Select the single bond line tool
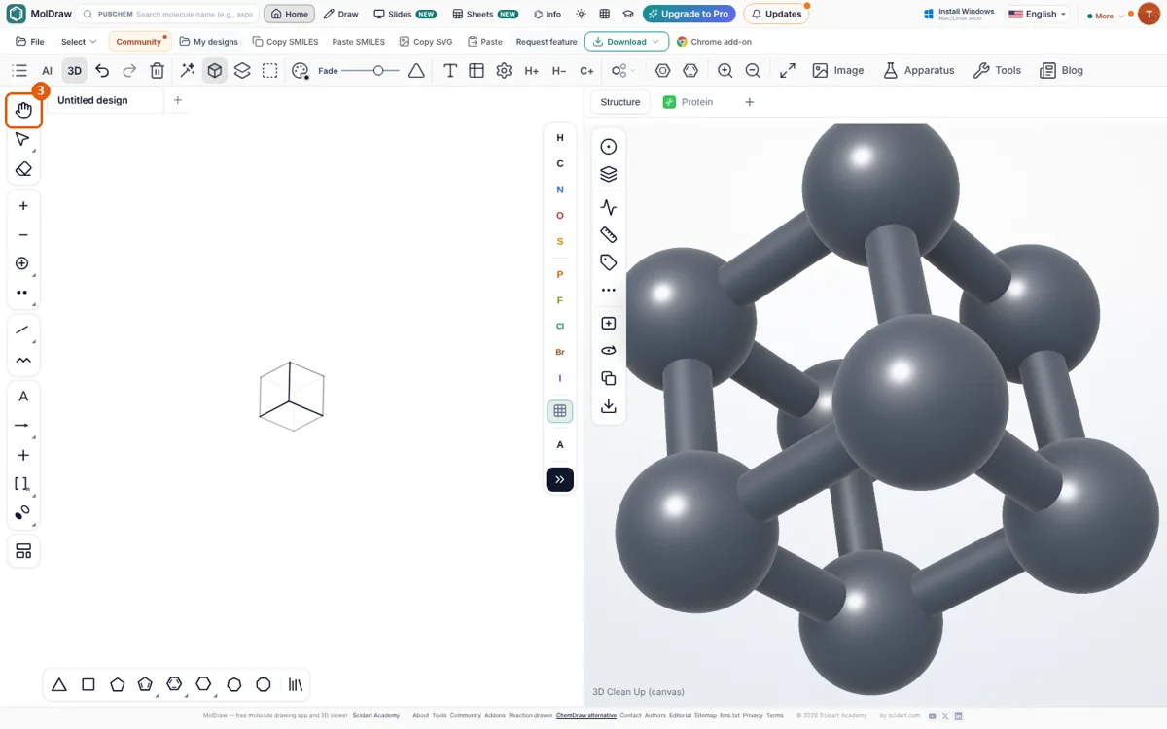 coord(23,330)
